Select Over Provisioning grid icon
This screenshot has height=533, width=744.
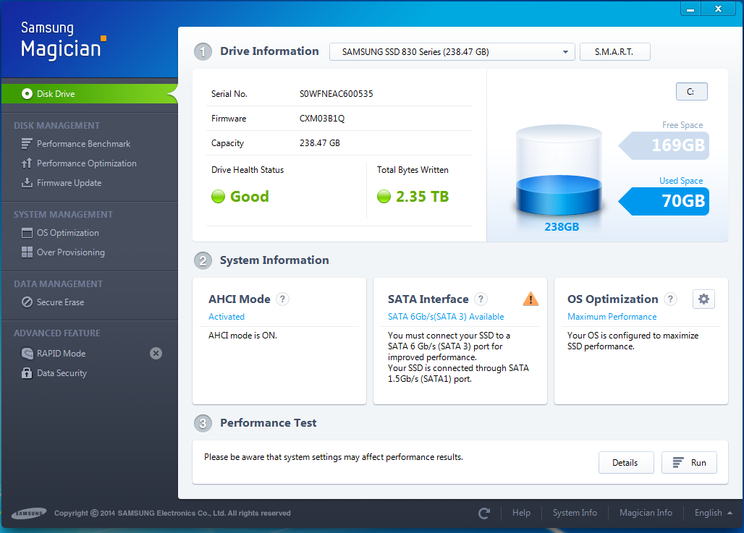pos(27,252)
